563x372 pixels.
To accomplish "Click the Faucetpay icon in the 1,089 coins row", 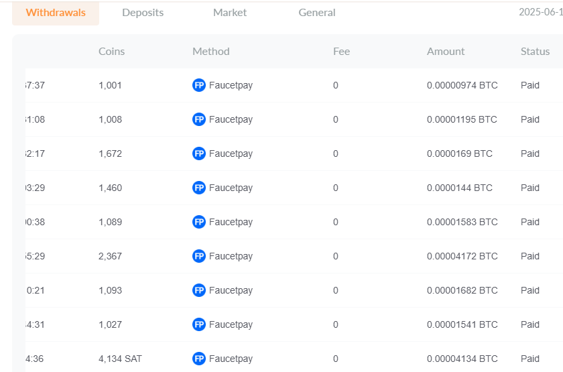I will tap(199, 222).
